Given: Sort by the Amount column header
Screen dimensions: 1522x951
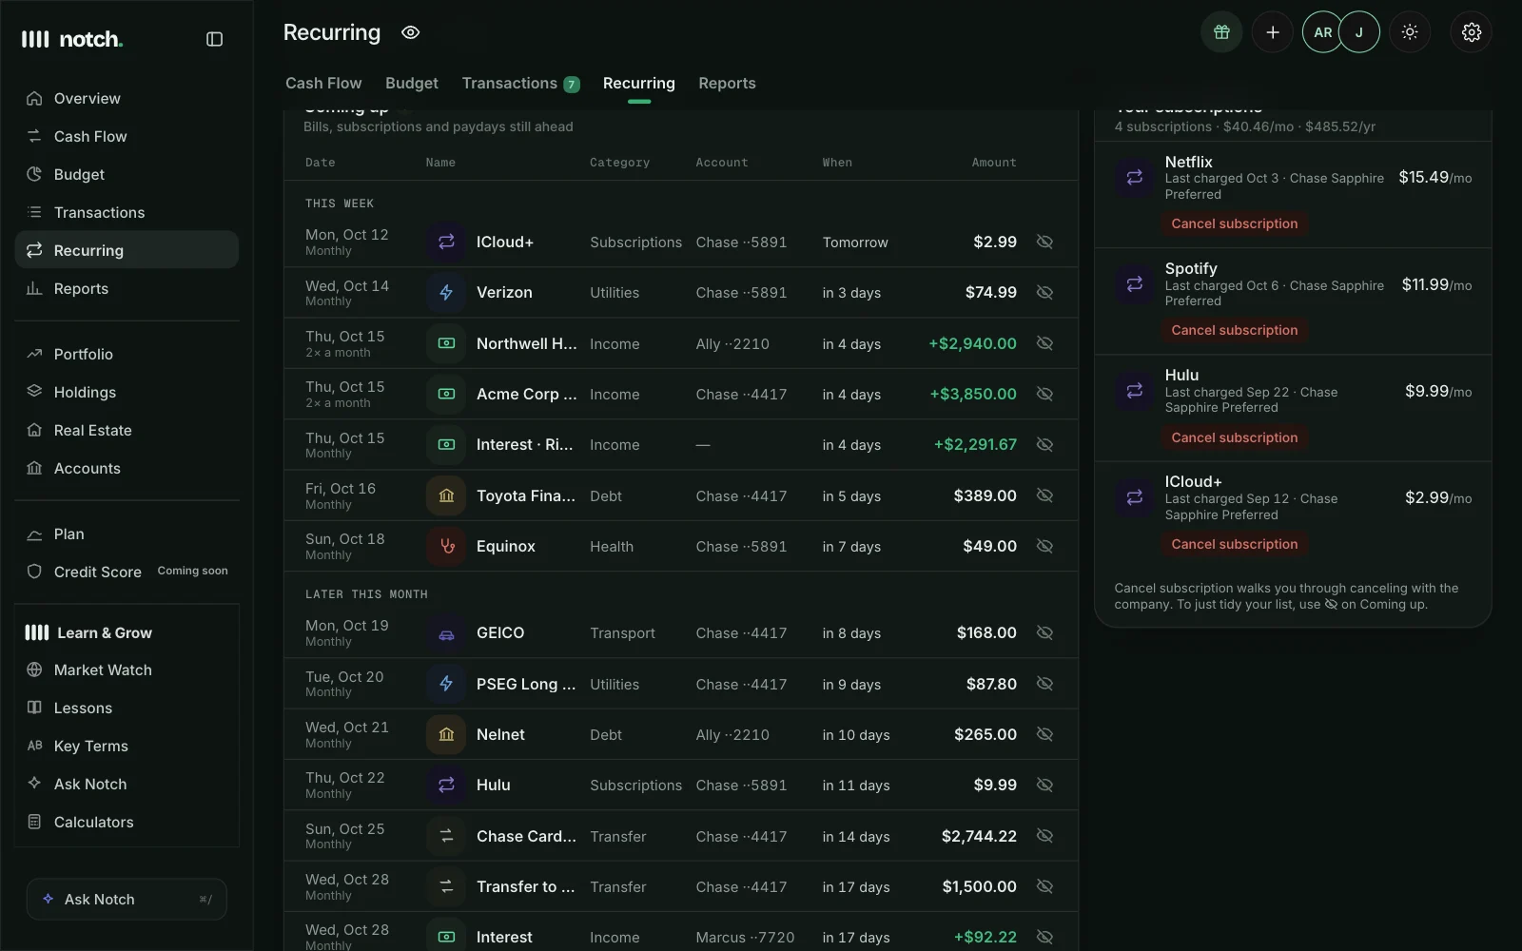Looking at the screenshot, I should [994, 163].
